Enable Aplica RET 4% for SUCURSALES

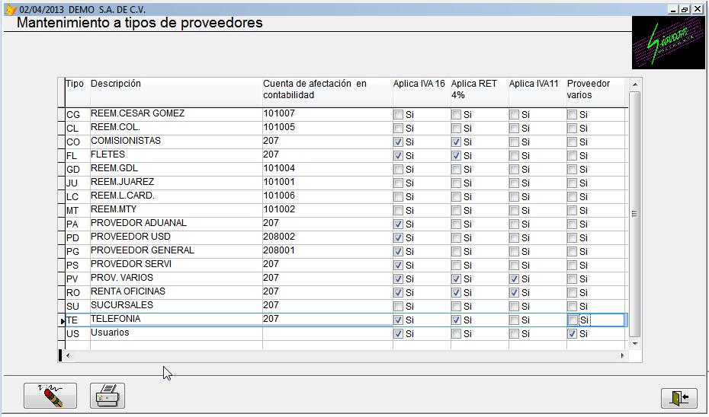pos(456,307)
